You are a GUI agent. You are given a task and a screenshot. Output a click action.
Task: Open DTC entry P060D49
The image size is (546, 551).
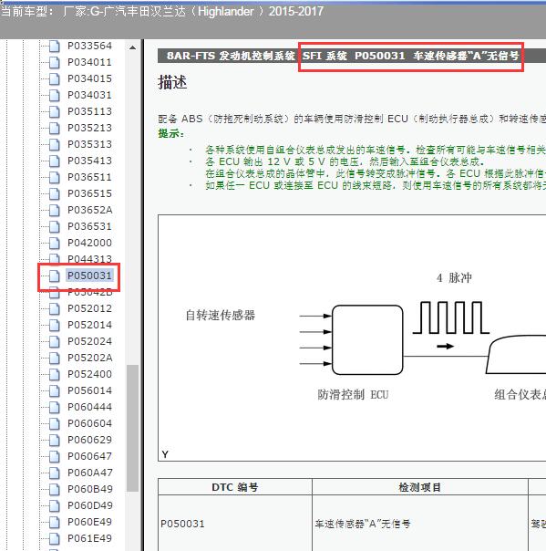[89, 505]
